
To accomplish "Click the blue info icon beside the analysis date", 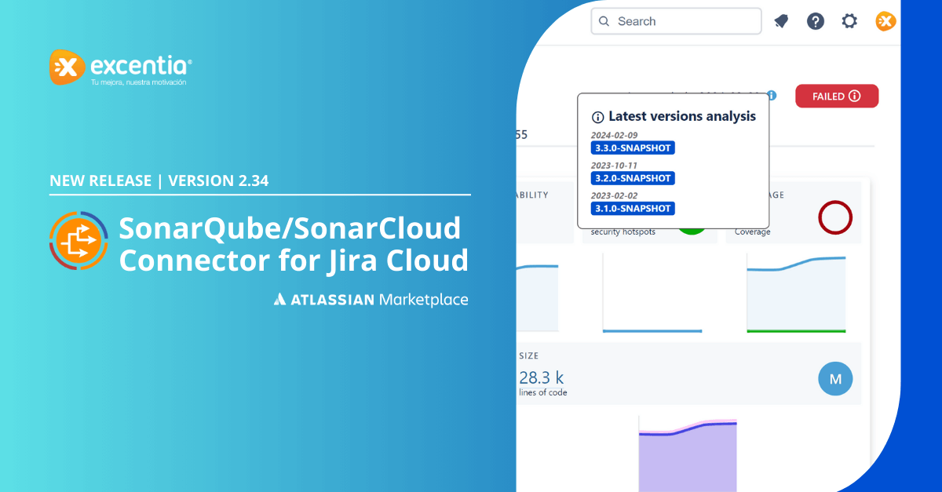I will click(x=772, y=95).
